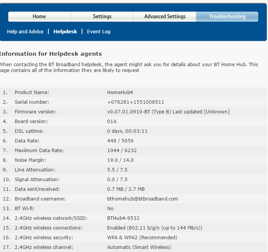268x252 pixels.
Task: Click serial number +076281+1551008511
Action: point(135,102)
